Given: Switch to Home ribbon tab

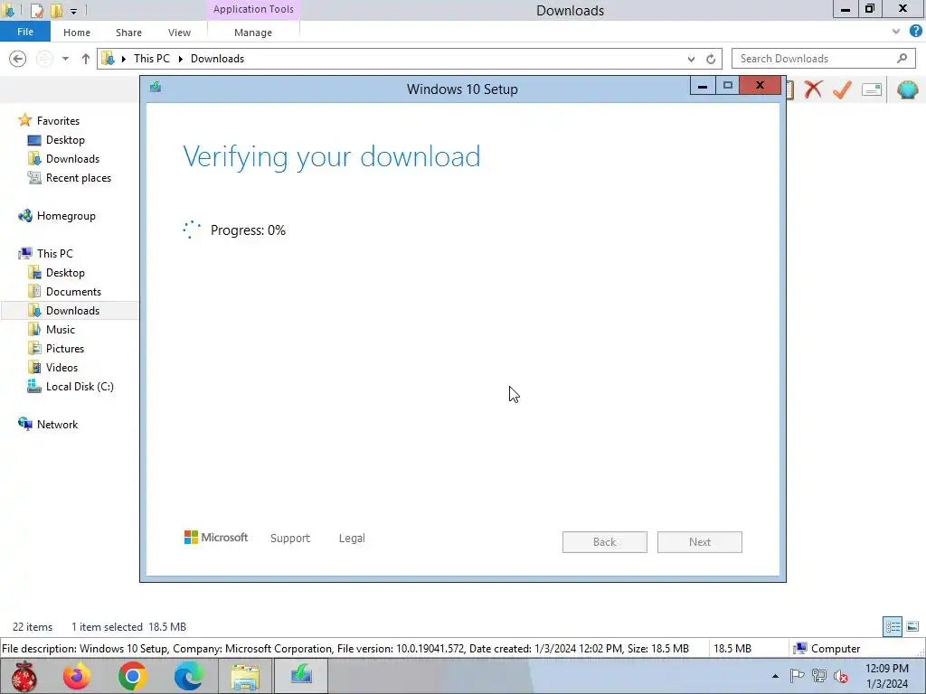Looking at the screenshot, I should (77, 33).
